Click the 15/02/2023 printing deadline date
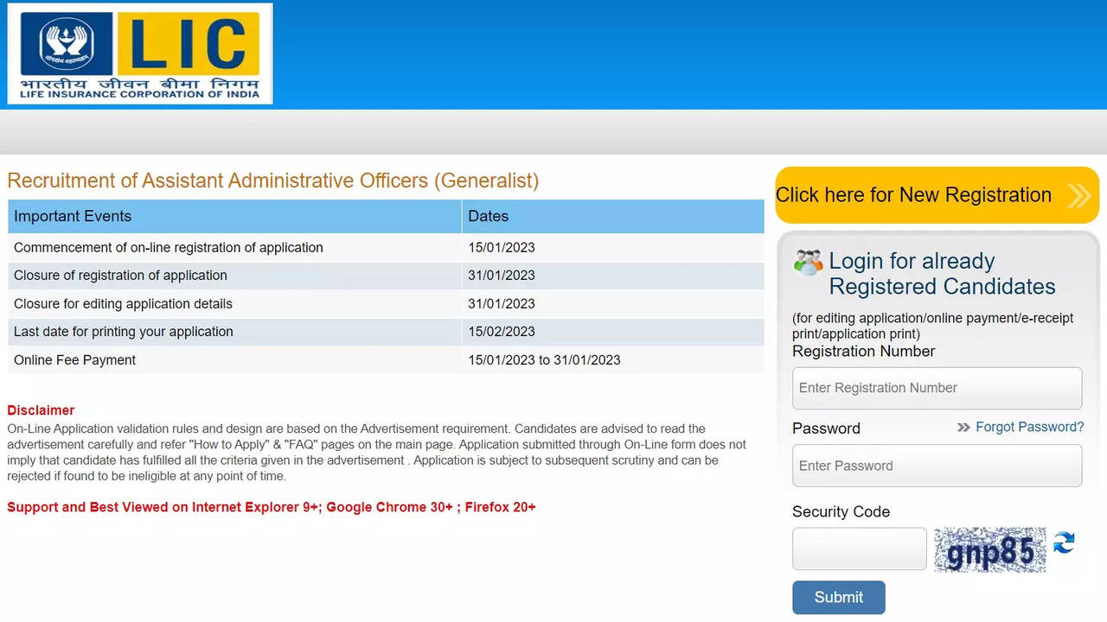The height and width of the screenshot is (622, 1107). (501, 331)
